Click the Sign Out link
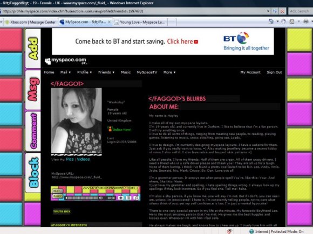This screenshot has width=313, height=234. tap(274, 72)
